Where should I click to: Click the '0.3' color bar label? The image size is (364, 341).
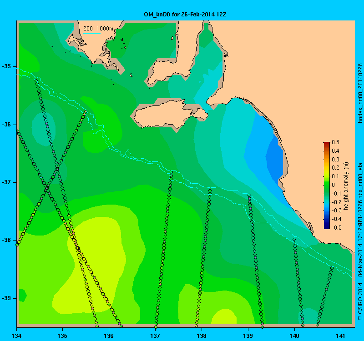coord(335,160)
